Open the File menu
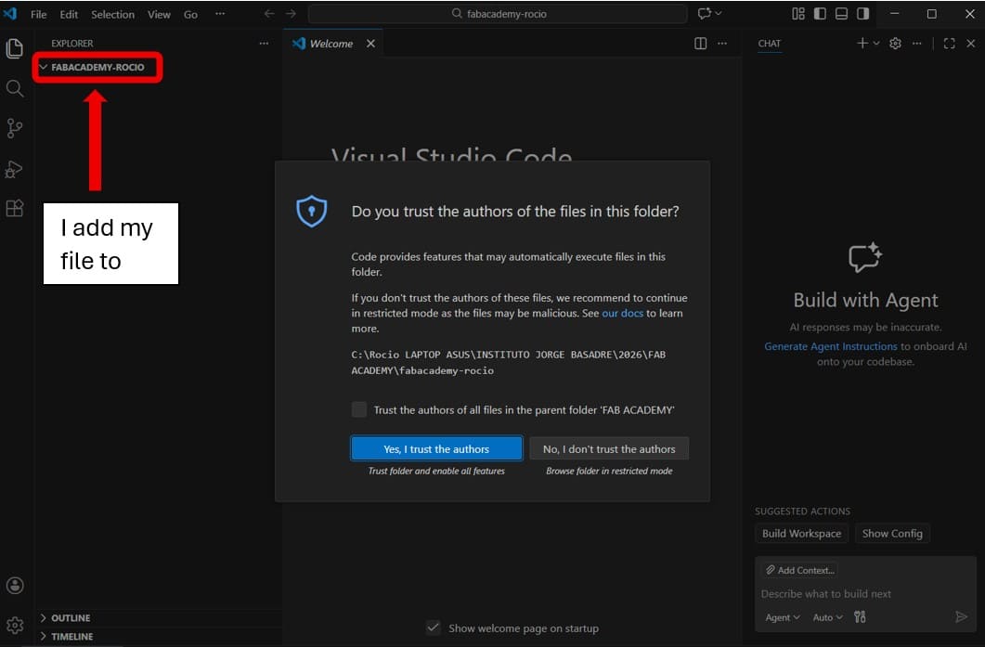This screenshot has width=985, height=647. point(38,14)
